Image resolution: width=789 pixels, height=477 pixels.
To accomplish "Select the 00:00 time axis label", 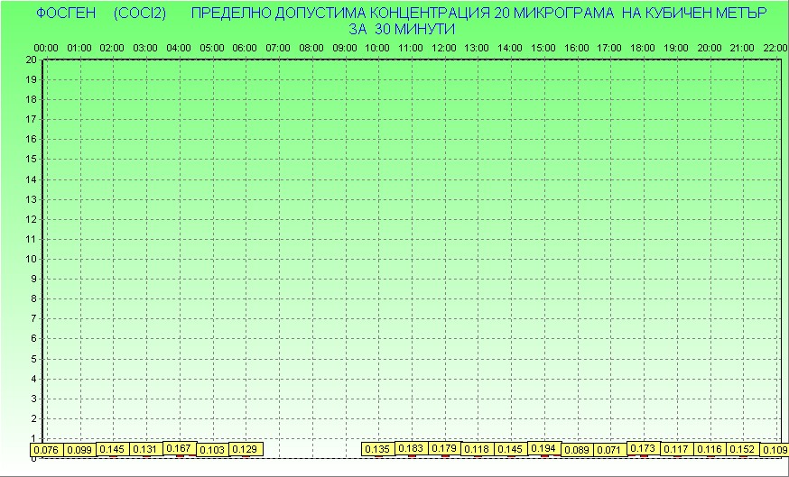I will tap(46, 47).
